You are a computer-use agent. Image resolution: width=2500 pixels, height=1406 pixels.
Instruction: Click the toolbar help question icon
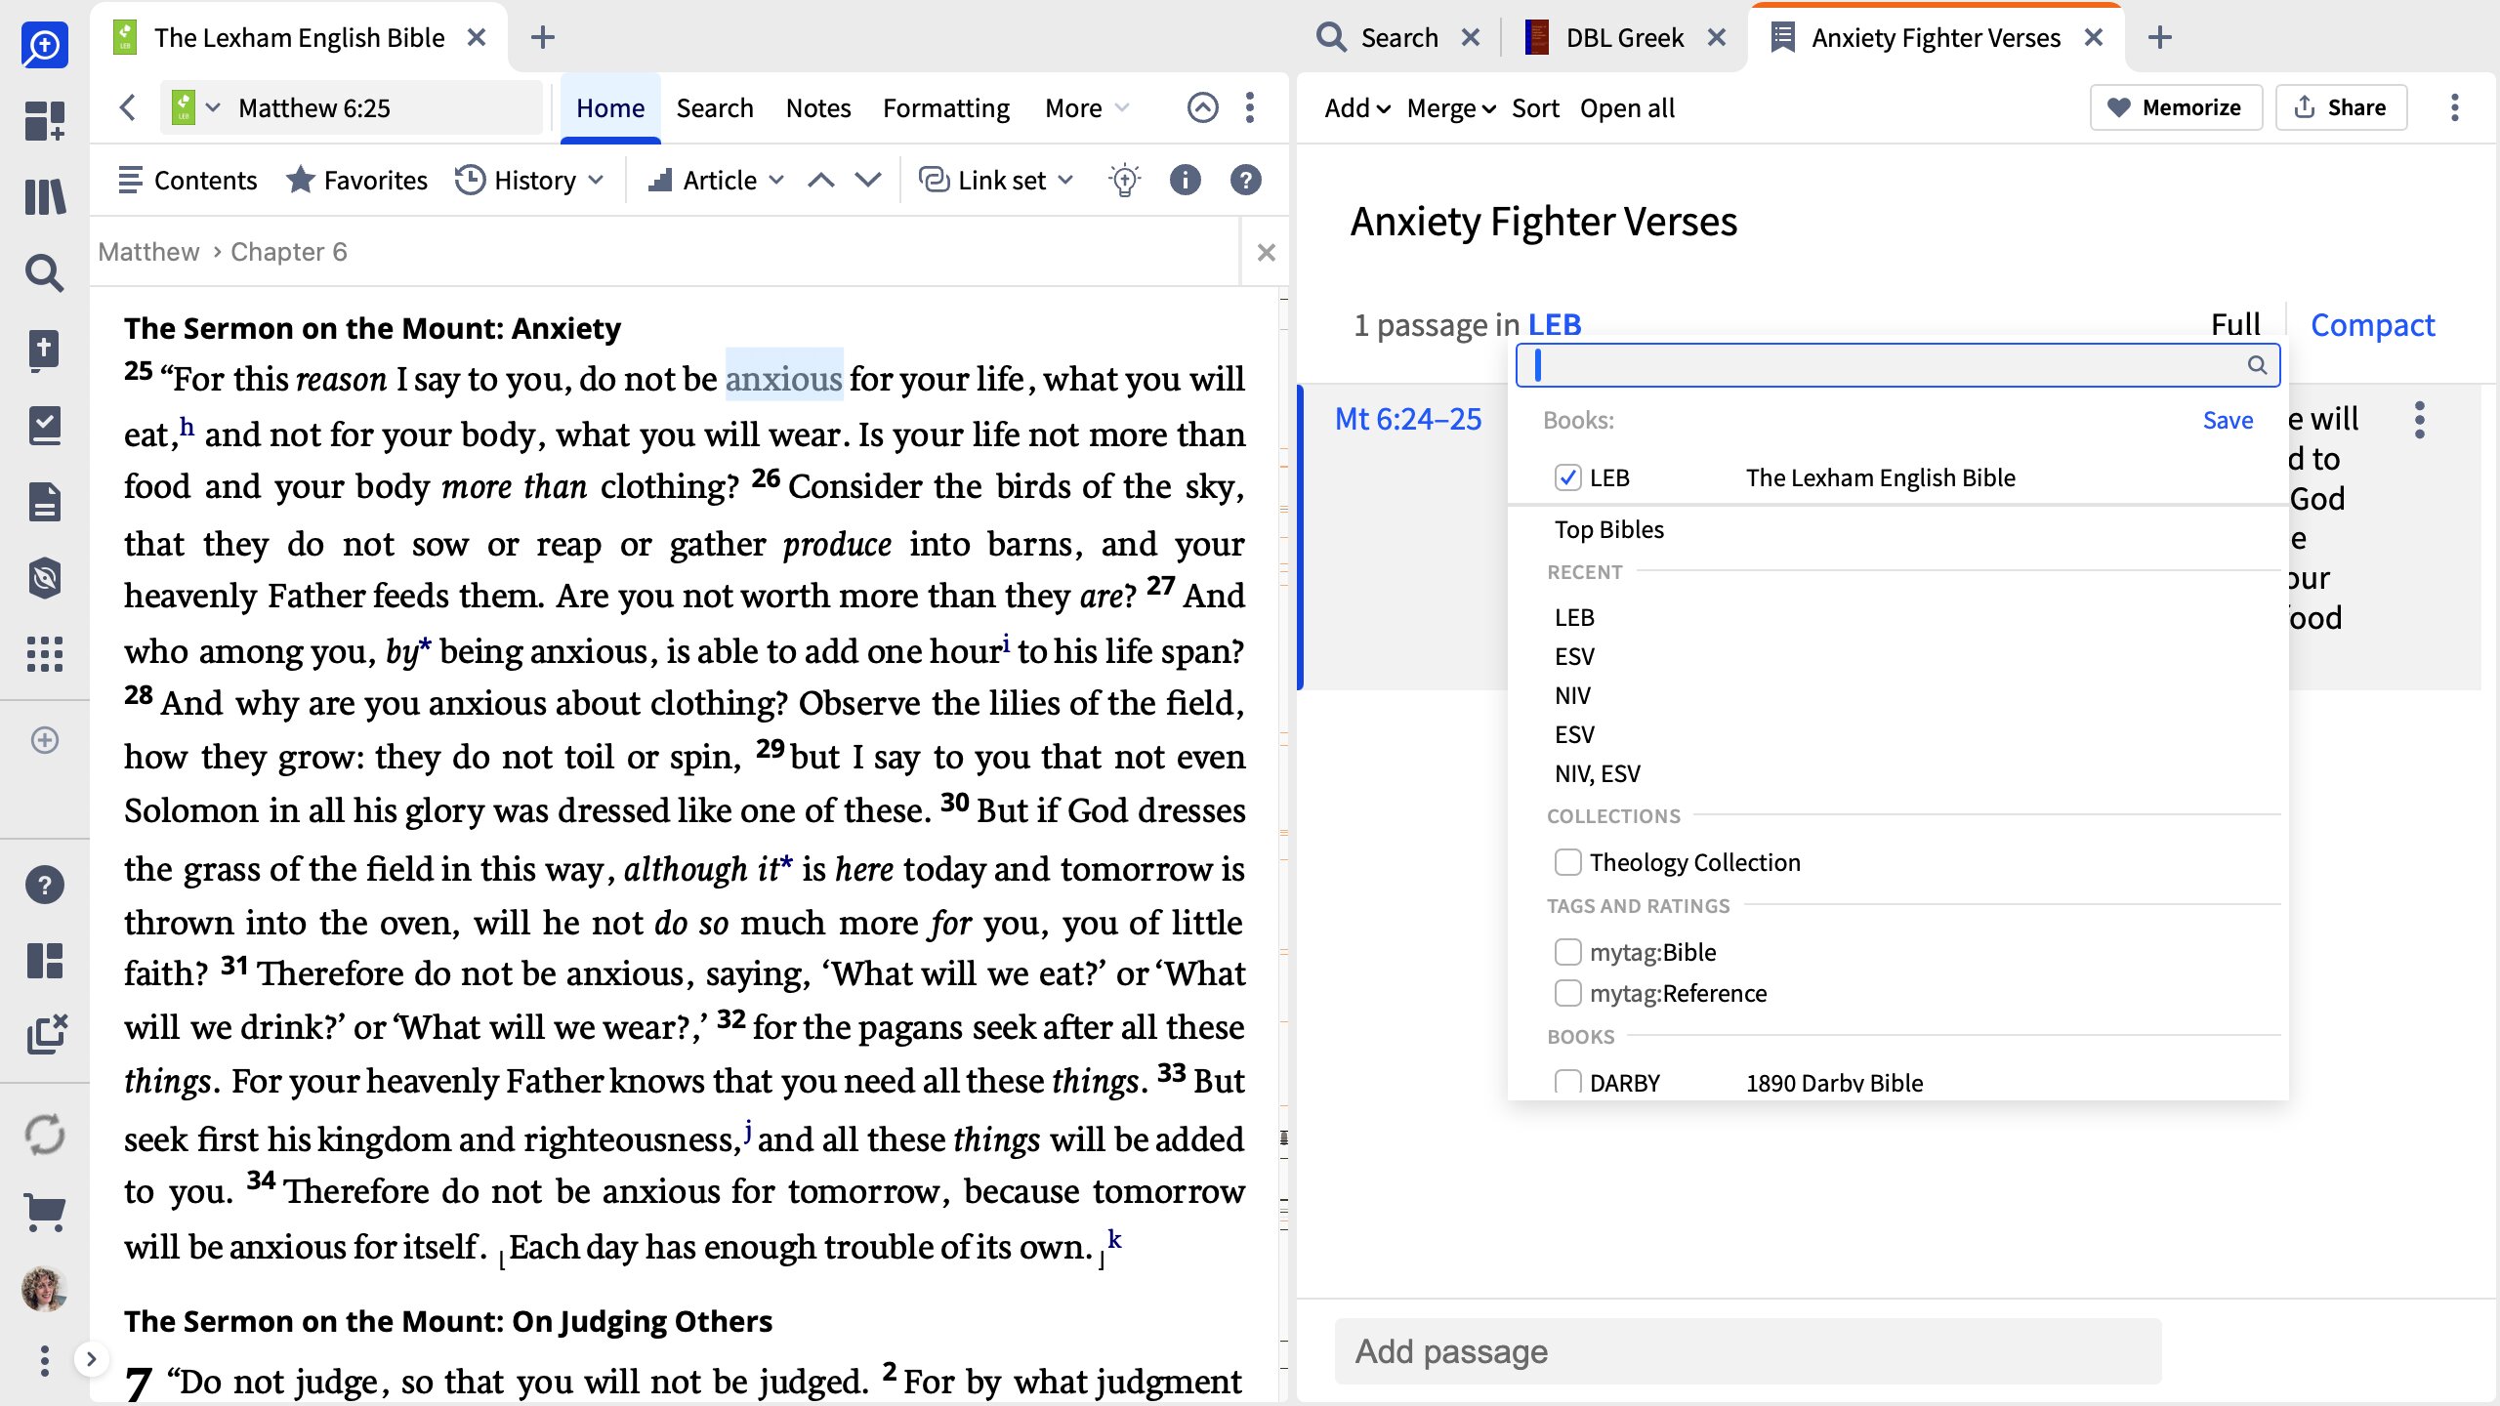point(1245,181)
